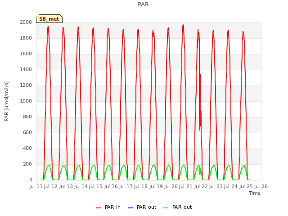Click the Jul 17 x-axis date label
Image resolution: width=288 pixels, height=216 pixels.
126,186
